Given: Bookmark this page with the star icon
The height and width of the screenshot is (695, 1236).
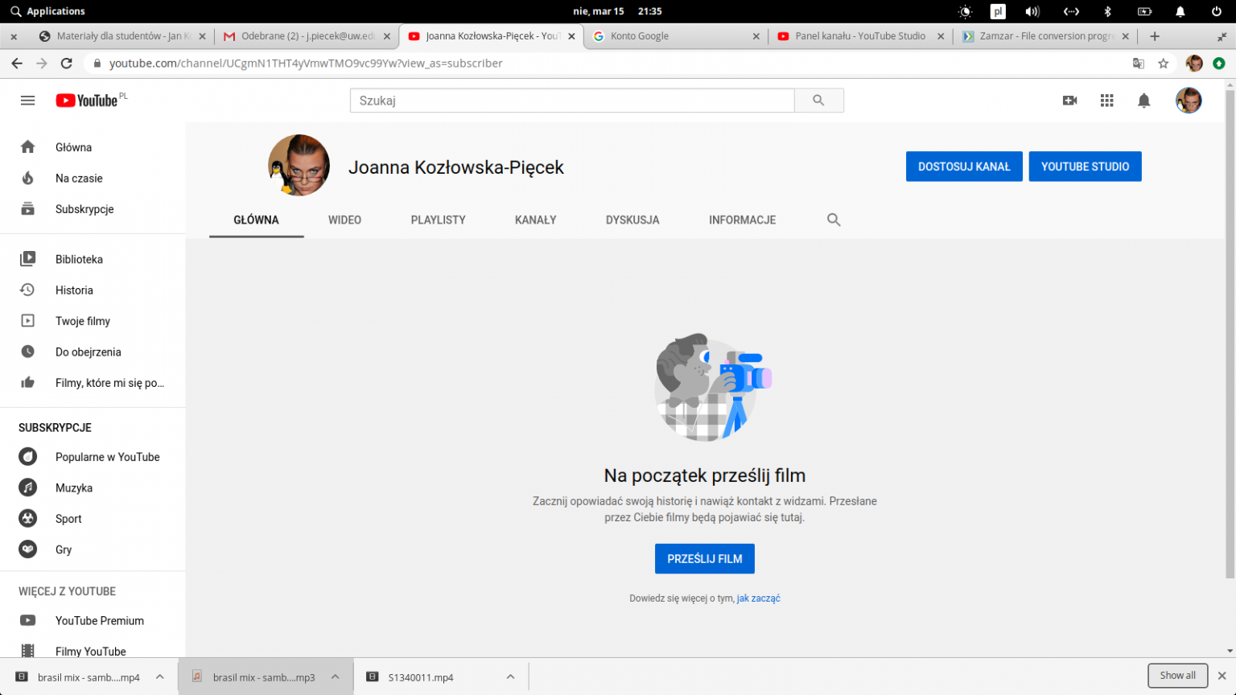Looking at the screenshot, I should [1164, 64].
